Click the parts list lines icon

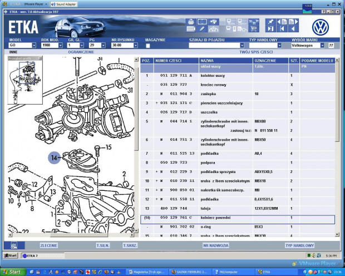[x=191, y=29]
